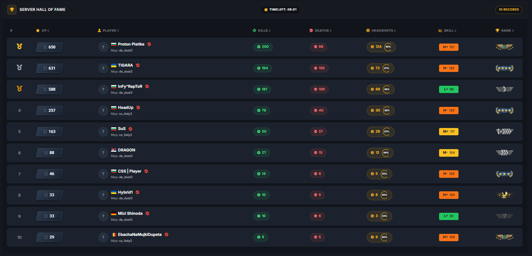
Task: Click the rank emblem in Hybrid1's row
Action: tap(504, 195)
